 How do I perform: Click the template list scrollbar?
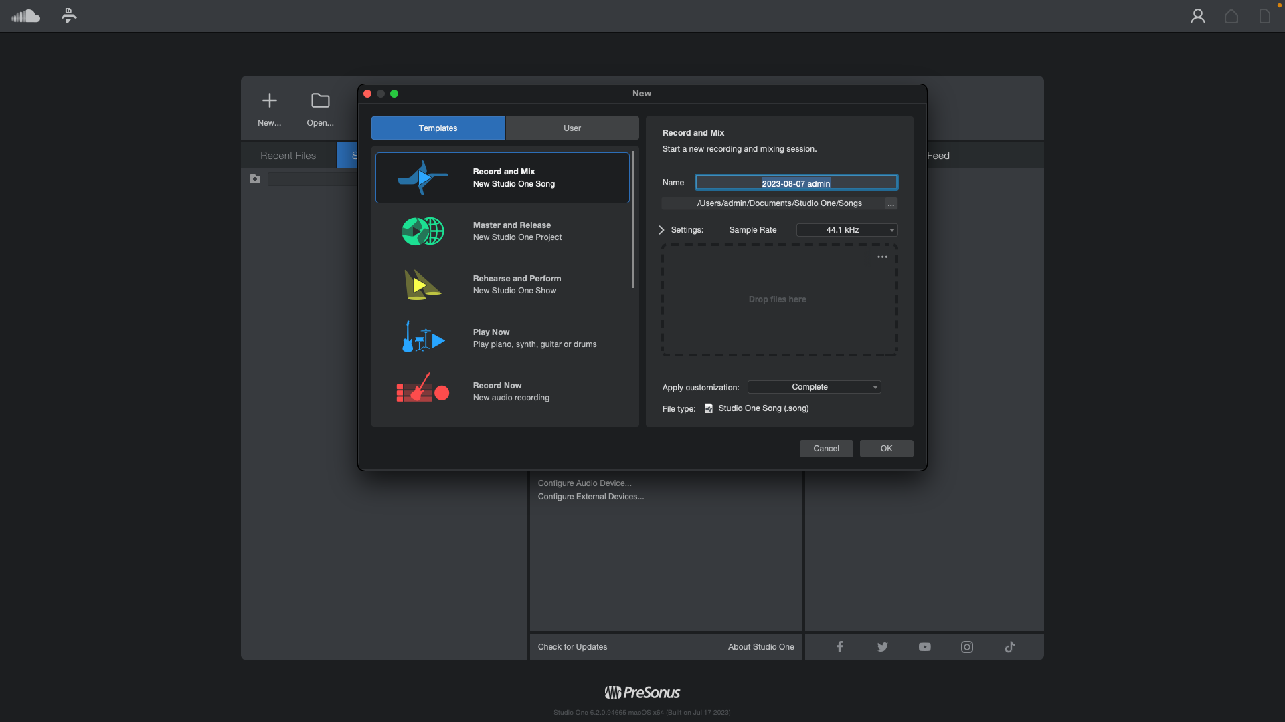point(632,221)
